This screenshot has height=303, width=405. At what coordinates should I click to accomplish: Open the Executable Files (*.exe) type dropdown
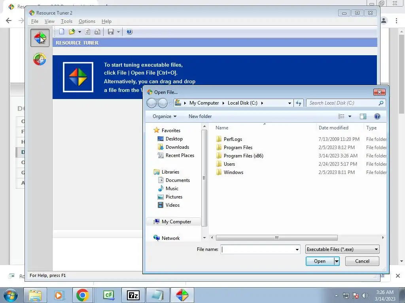342,249
